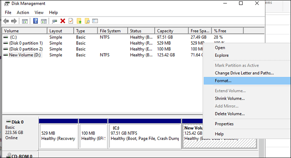Screen dimensions: 291x158
Task: Click the Back arrow toolbar icon
Action: 6,21
